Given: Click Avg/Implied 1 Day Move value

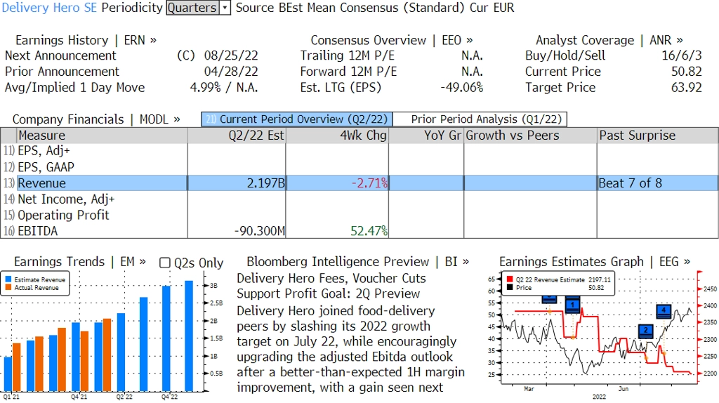Looking at the screenshot, I should point(224,88).
